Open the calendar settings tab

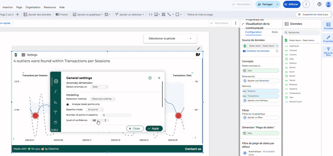click(x=56, y=122)
